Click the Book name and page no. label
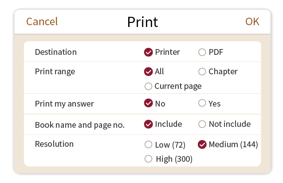This screenshot has width=283, height=183. click(79, 125)
